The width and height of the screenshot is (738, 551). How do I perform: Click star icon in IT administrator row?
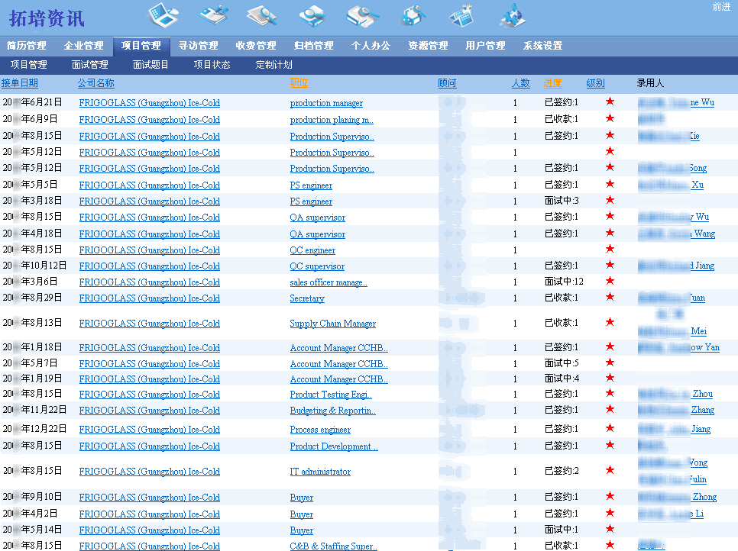point(610,469)
